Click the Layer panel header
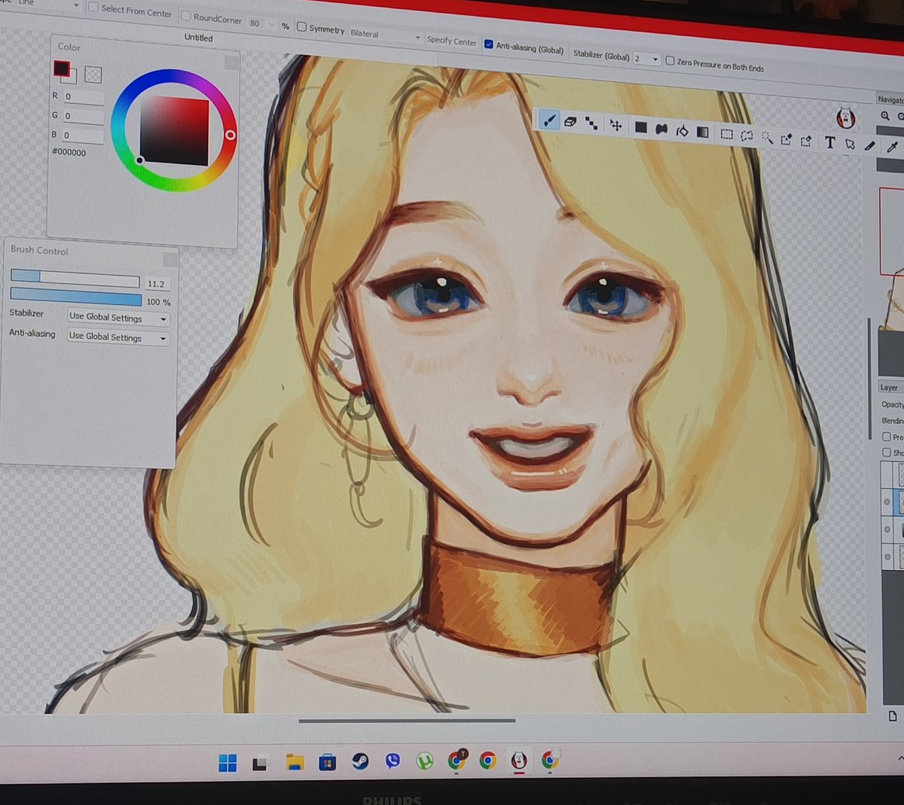The image size is (904, 805). click(888, 387)
